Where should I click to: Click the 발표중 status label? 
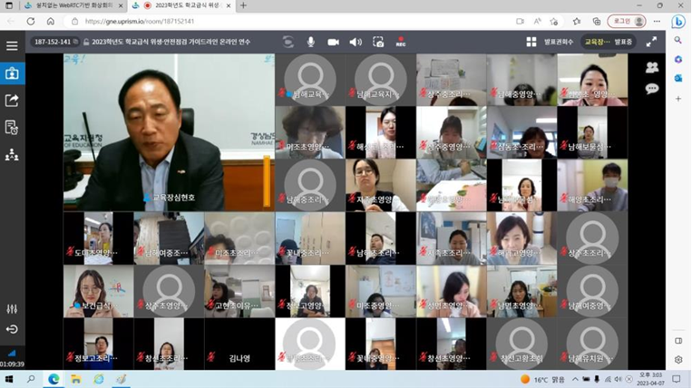tap(623, 42)
